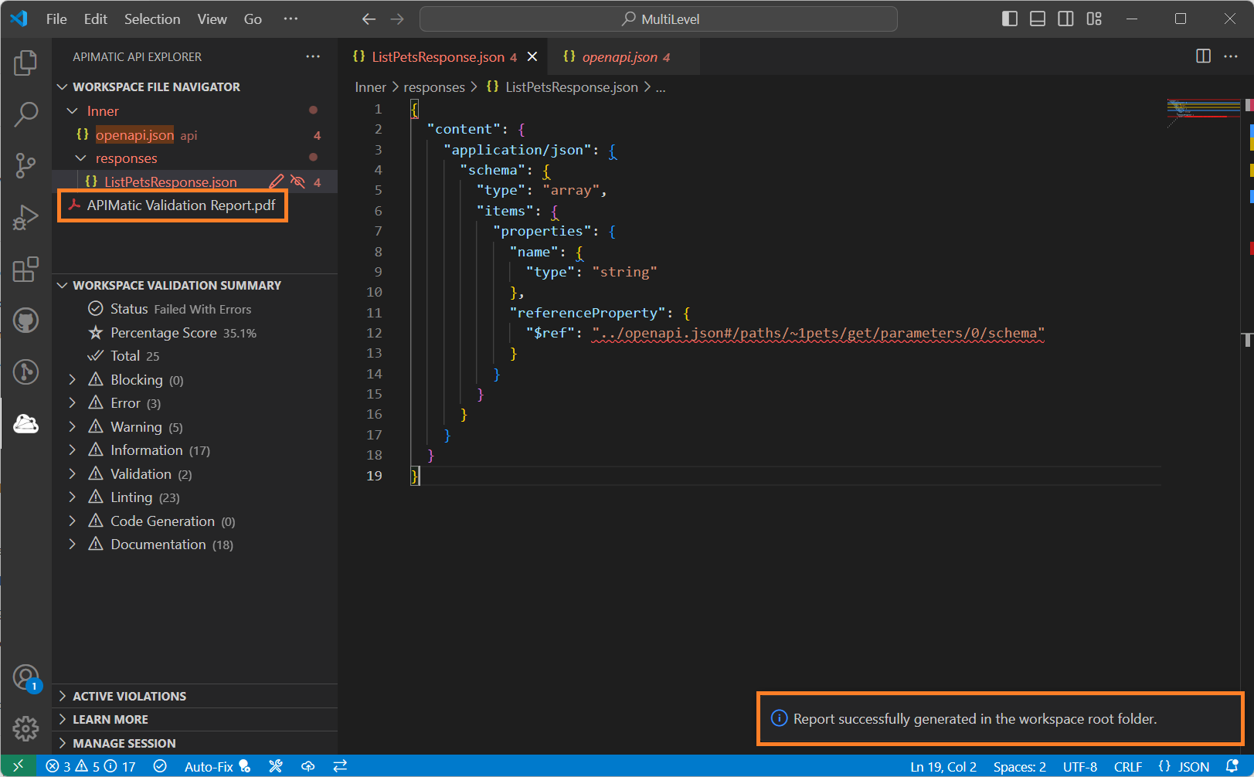Toggle the crossed-eye icon on ListPetsResponse.json row
The height and width of the screenshot is (777, 1254).
[x=297, y=182]
